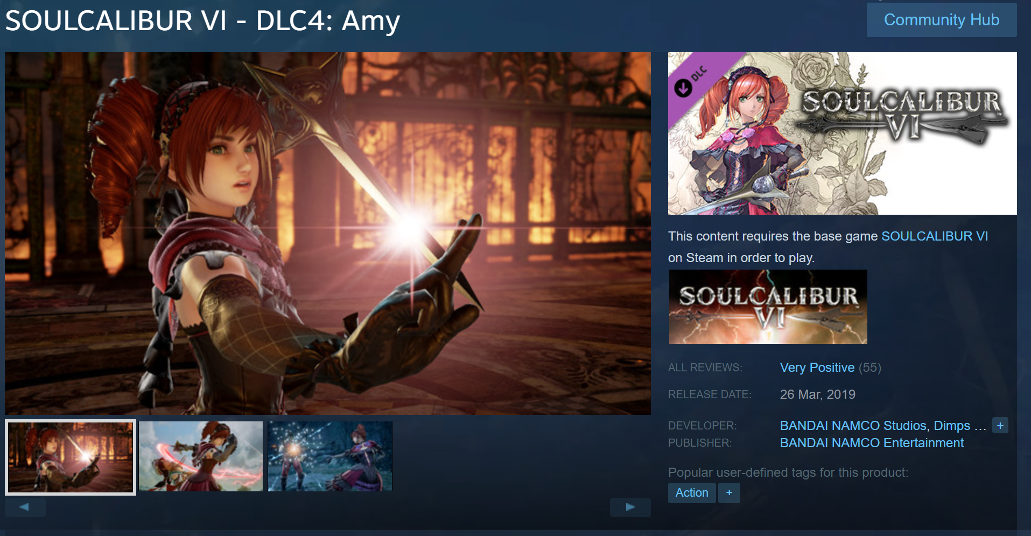Click the main Amy screenshot image
The width and height of the screenshot is (1031, 536).
pyautogui.click(x=328, y=233)
